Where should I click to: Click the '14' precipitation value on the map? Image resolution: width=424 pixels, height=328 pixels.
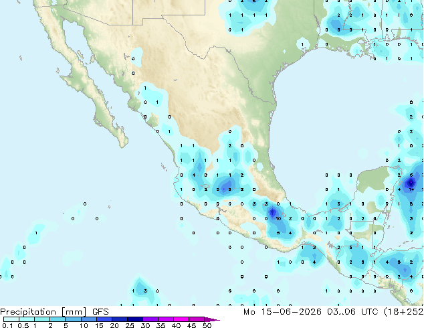click(x=411, y=189)
